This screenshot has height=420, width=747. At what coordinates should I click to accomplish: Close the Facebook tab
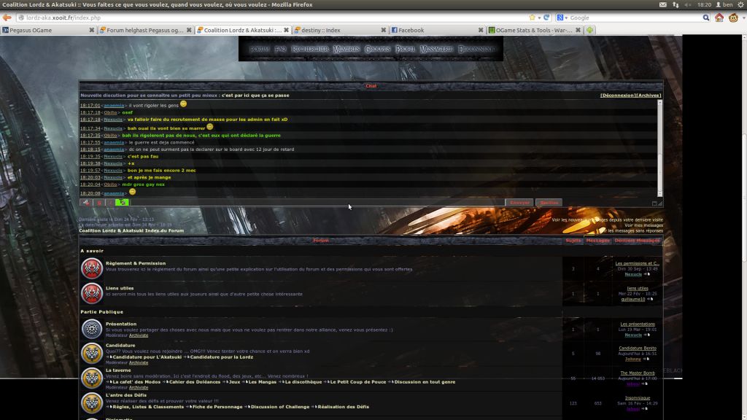point(480,30)
